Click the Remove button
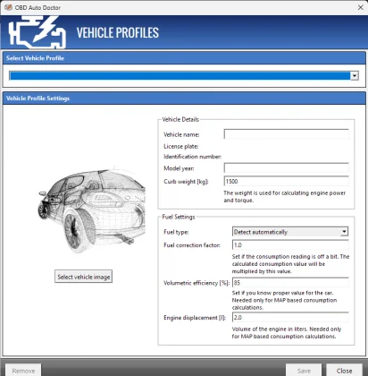The height and width of the screenshot is (376, 368). 23,371
